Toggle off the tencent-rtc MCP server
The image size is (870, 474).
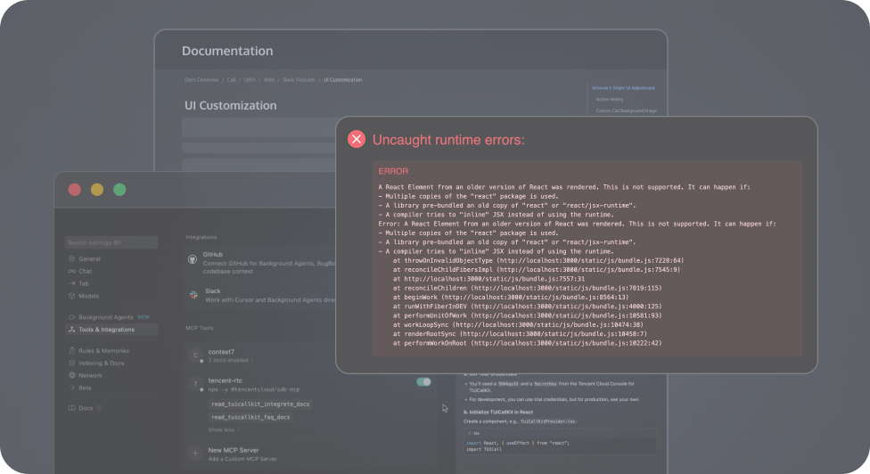[x=423, y=381]
